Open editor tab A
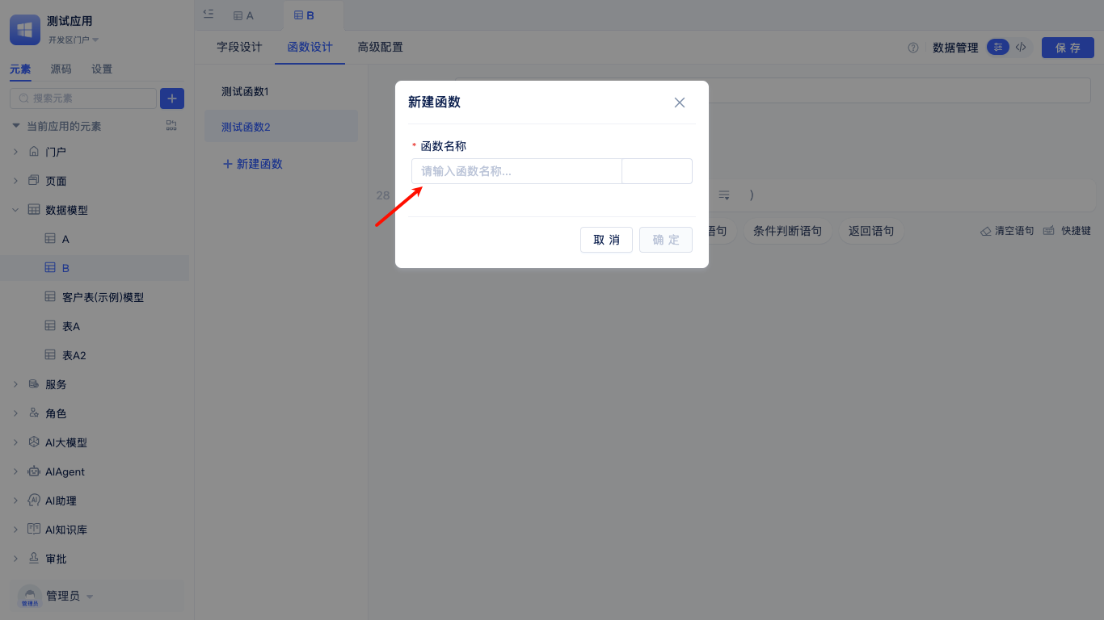This screenshot has height=620, width=1104. (x=243, y=15)
